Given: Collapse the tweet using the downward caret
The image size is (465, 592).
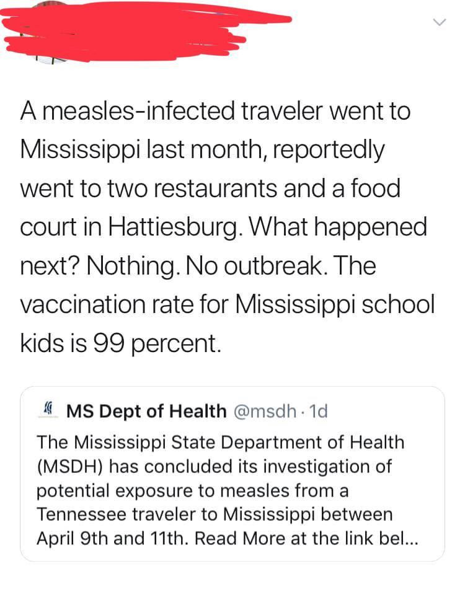Looking at the screenshot, I should point(441,22).
